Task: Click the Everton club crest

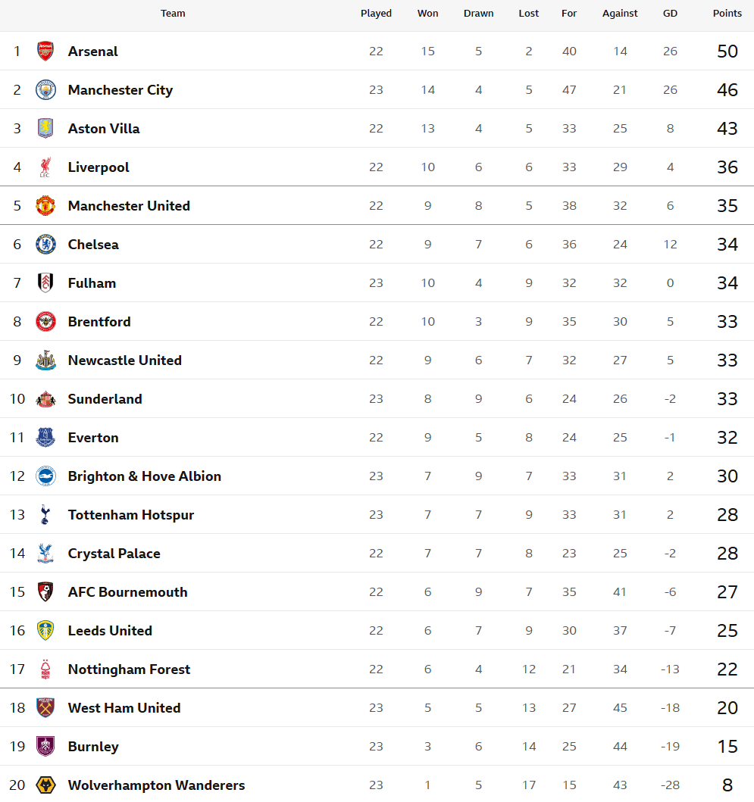Action: (x=45, y=438)
